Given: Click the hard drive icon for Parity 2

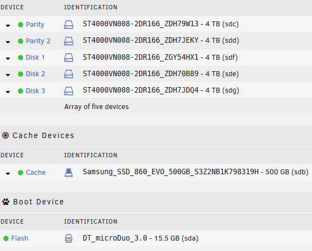Looking at the screenshot, I should [x=68, y=41].
